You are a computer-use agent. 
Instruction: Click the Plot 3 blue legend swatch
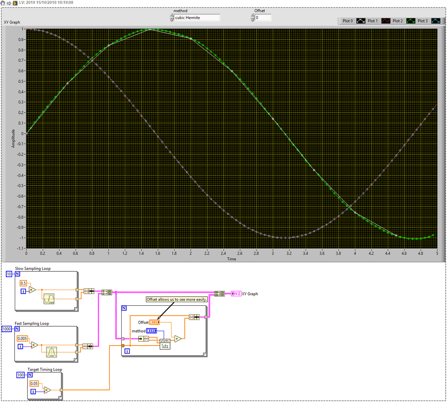tap(436, 21)
